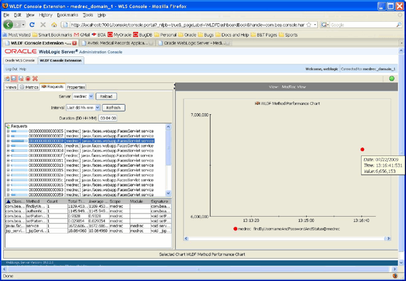Image resolution: width=406 pixels, height=281 pixels.
Task: Open the Bookmarks menu
Action: [67, 15]
